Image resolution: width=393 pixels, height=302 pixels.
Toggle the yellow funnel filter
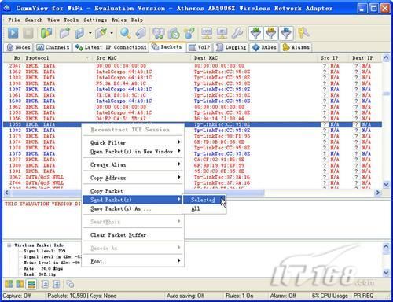(x=271, y=33)
